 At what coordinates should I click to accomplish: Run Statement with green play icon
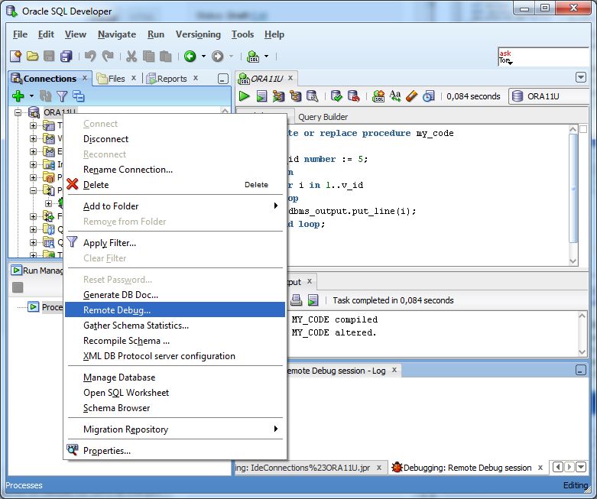[244, 96]
